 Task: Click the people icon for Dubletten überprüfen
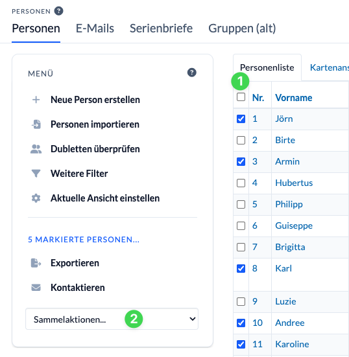(x=36, y=149)
